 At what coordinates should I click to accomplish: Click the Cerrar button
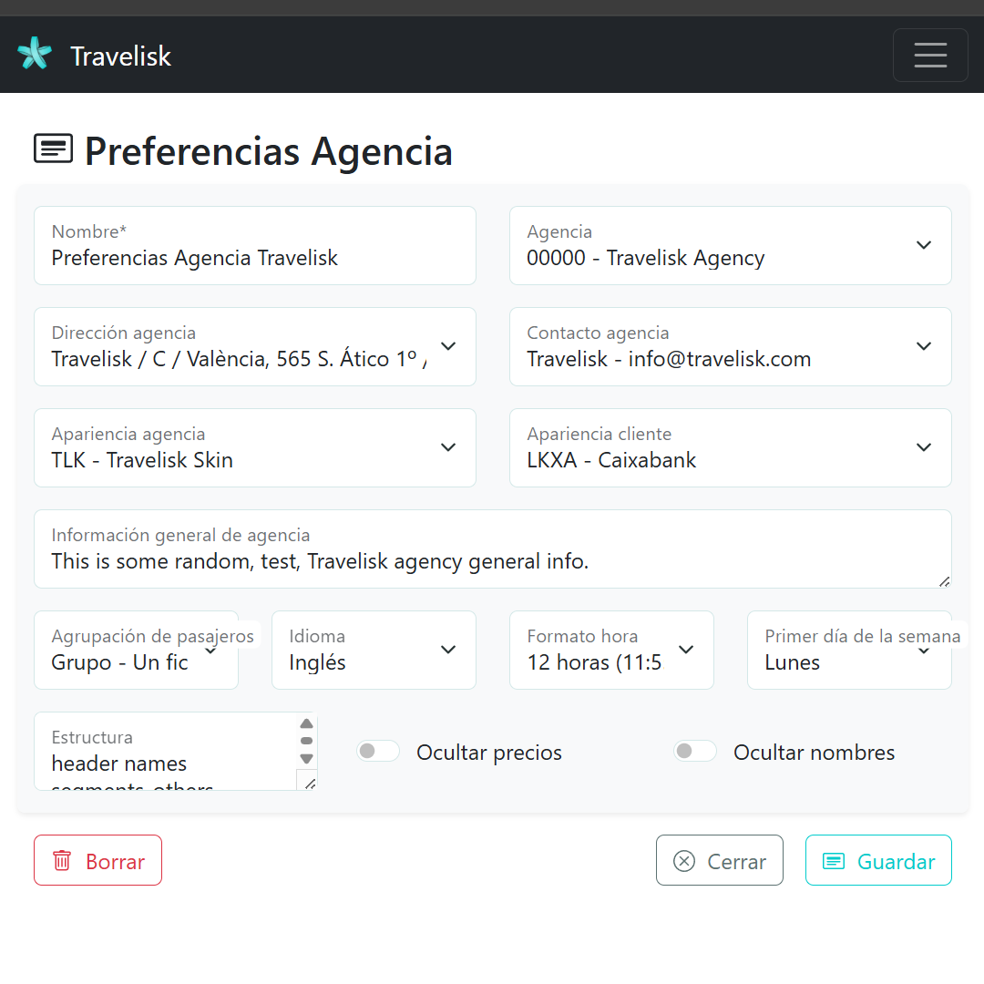720,860
